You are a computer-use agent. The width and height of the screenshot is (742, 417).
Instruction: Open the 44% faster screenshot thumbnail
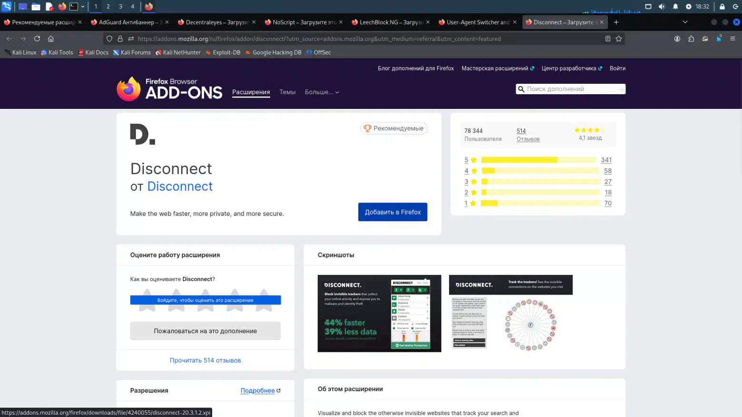click(380, 313)
